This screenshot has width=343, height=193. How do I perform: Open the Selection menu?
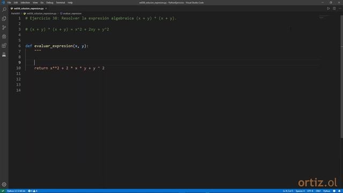tap(25, 3)
